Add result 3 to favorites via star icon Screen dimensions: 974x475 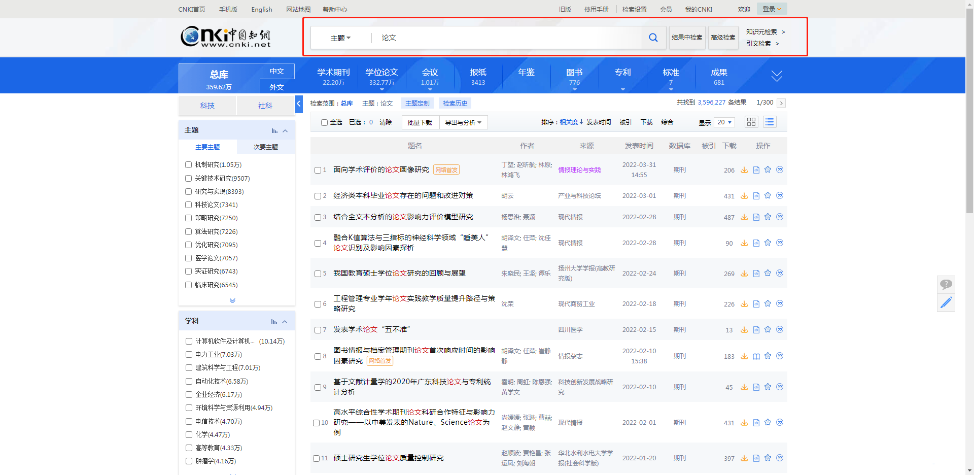click(x=768, y=217)
